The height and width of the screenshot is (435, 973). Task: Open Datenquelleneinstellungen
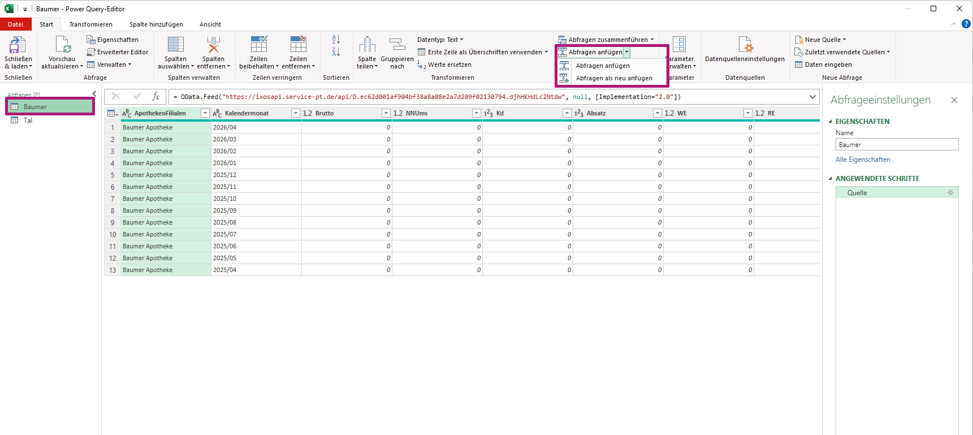(745, 45)
